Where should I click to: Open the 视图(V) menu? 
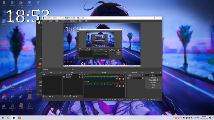[57, 21]
